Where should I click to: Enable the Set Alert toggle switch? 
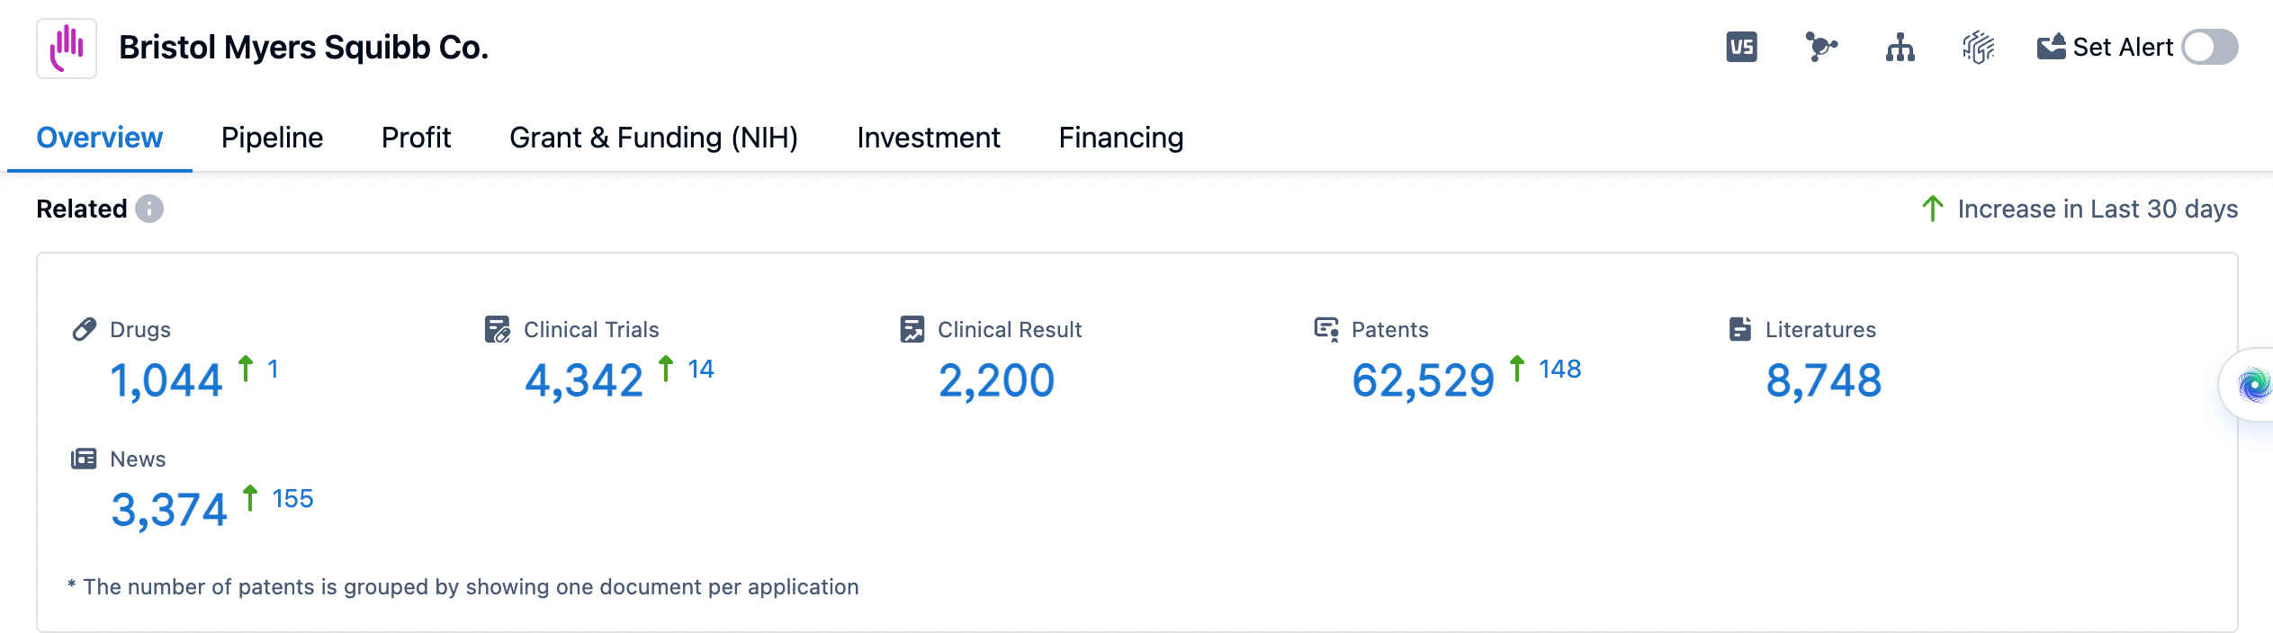(2209, 47)
